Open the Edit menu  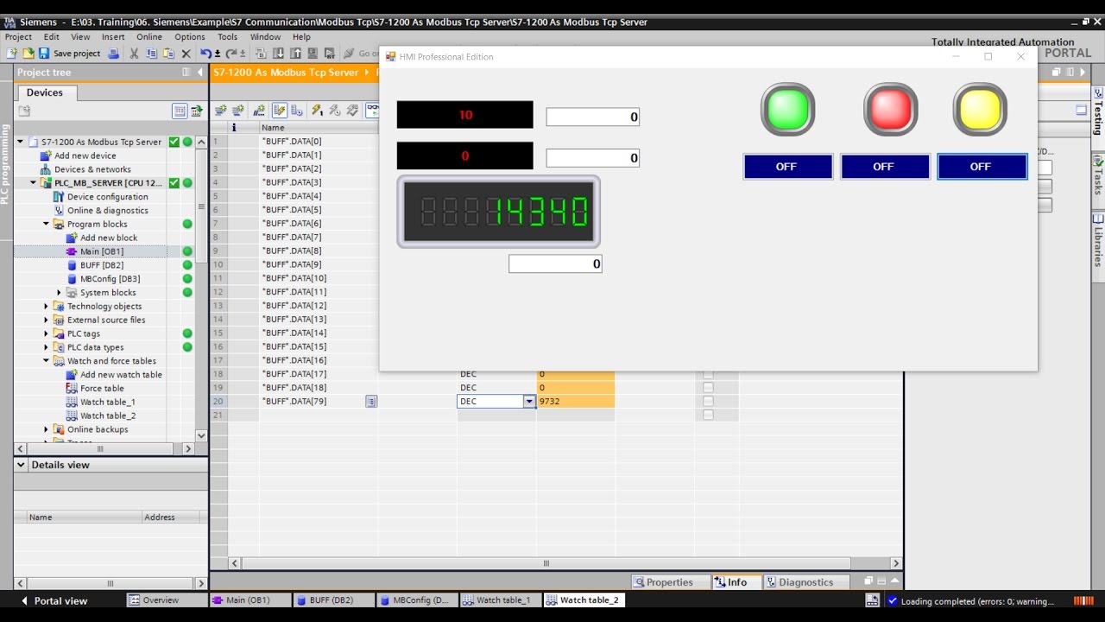tap(52, 37)
